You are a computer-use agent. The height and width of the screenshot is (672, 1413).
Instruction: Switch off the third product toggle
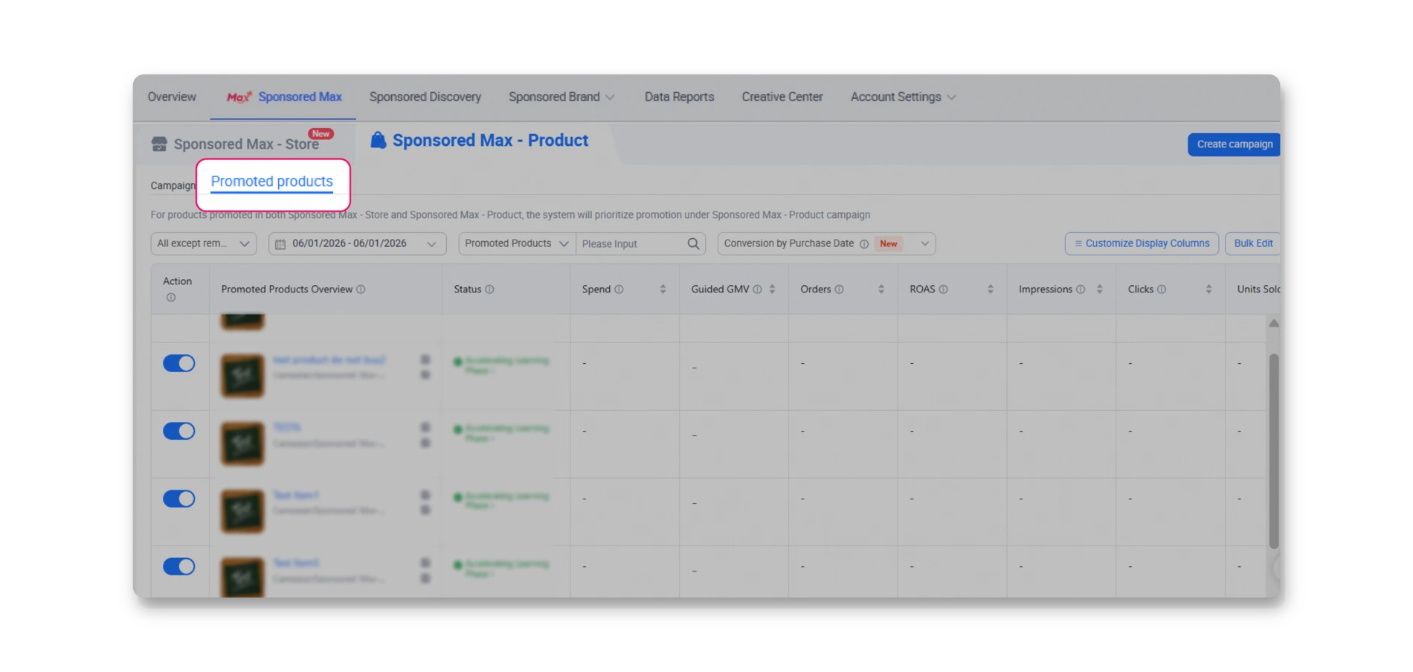click(179, 499)
